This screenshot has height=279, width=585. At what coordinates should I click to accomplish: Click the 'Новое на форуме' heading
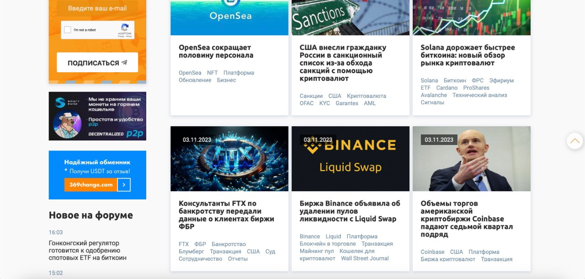coord(91,215)
